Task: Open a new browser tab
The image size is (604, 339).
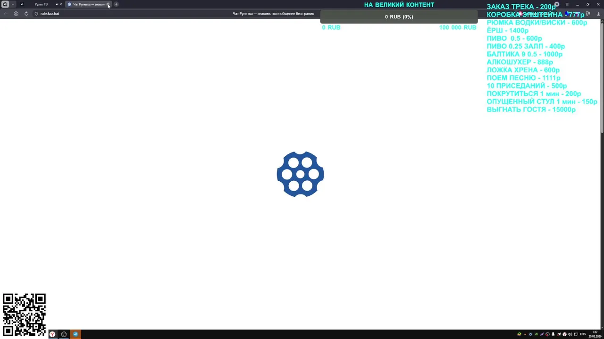Action: coord(116,4)
